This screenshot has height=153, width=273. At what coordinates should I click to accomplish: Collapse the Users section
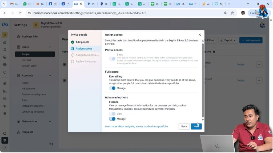coord(50,47)
